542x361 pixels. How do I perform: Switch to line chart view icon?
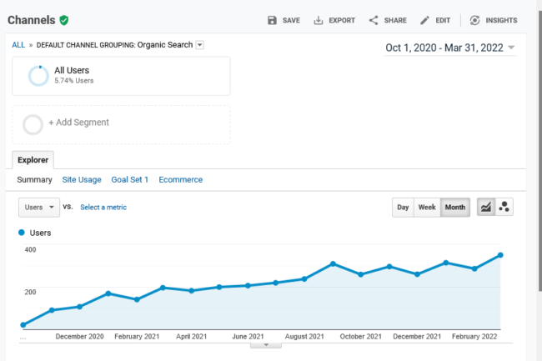[485, 207]
